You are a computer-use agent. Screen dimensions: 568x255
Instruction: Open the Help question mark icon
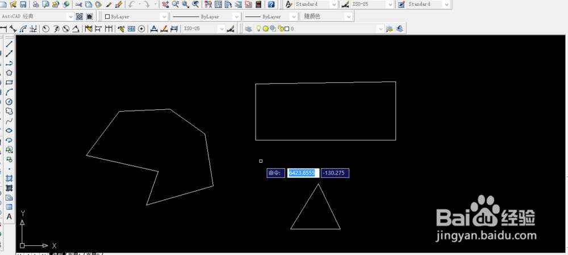(x=272, y=5)
